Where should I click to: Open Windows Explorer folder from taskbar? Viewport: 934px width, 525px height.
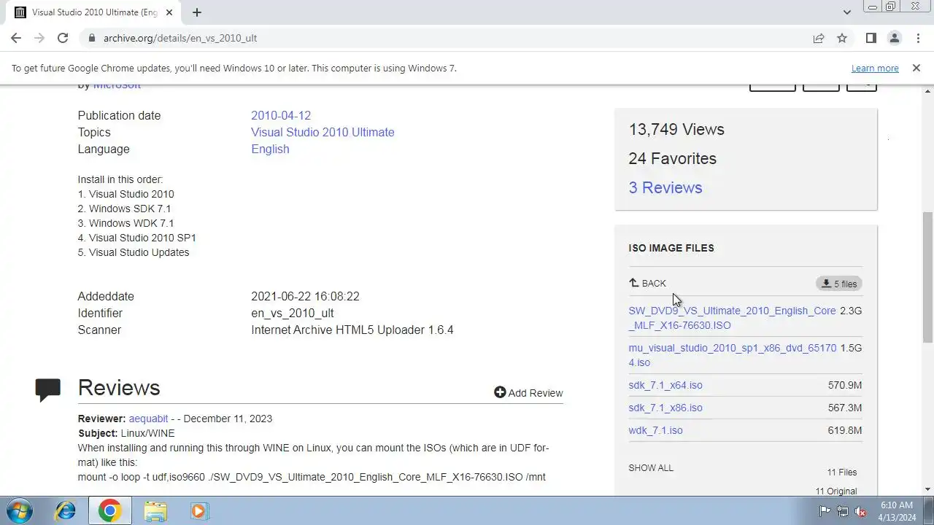click(x=155, y=510)
